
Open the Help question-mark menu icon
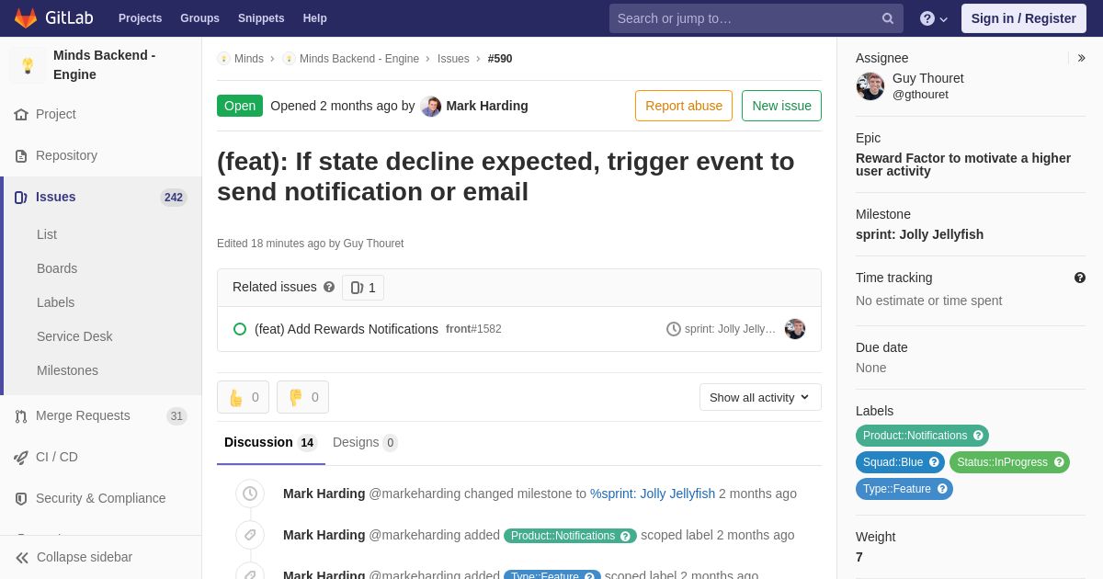point(927,18)
